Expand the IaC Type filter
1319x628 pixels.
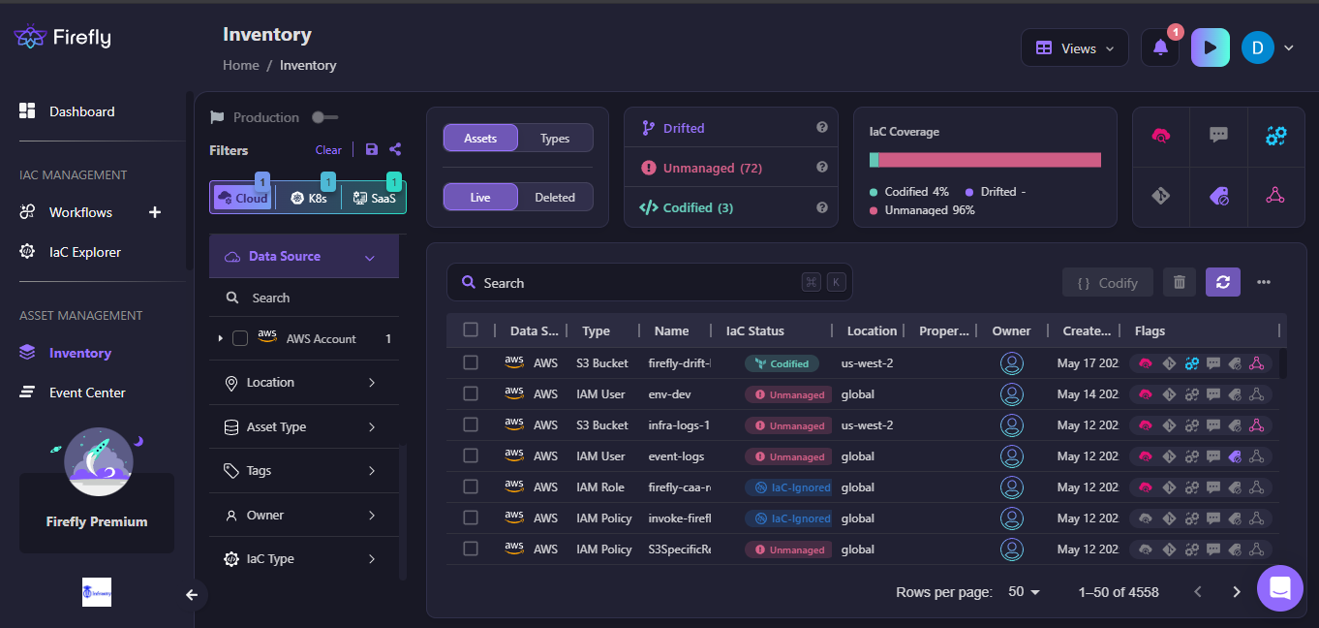coord(303,559)
